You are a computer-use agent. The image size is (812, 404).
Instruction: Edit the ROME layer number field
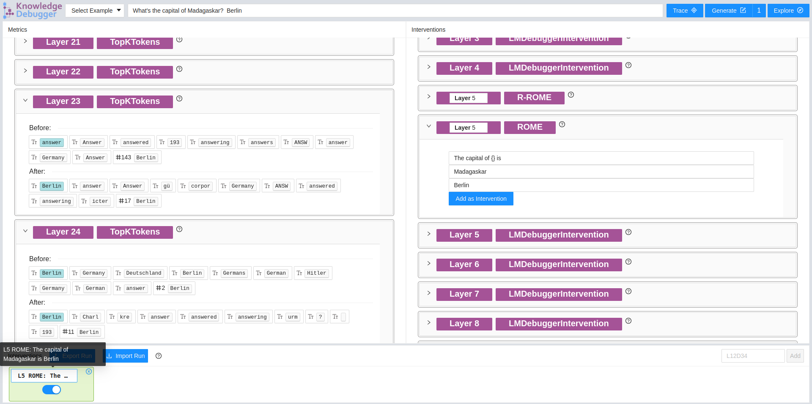click(469, 128)
